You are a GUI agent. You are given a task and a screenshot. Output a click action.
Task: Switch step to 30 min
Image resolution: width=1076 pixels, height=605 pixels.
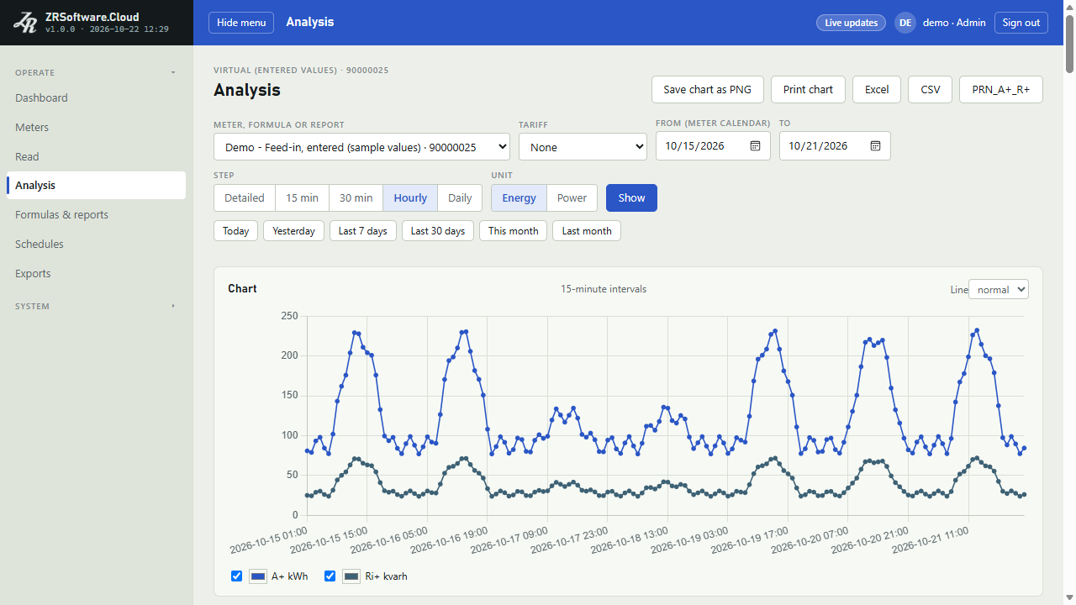tap(356, 197)
